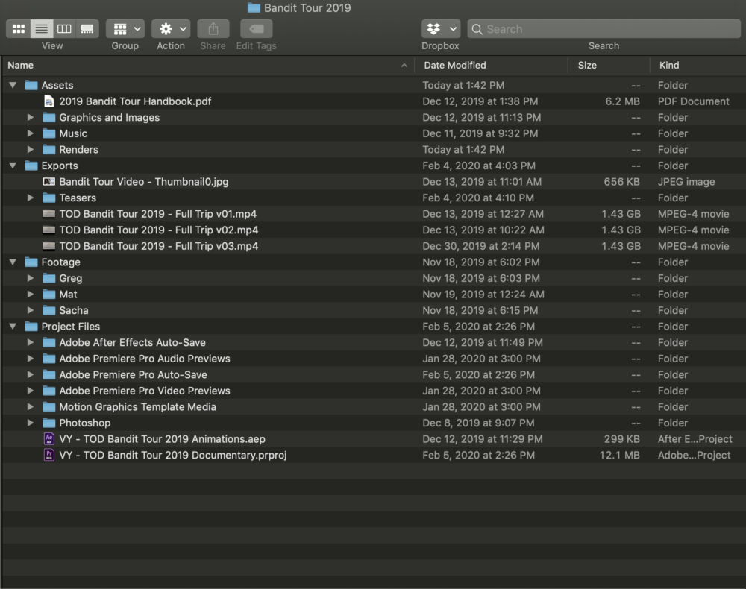Click the Graphics and Images folder icon
The image size is (746, 589).
click(x=48, y=117)
